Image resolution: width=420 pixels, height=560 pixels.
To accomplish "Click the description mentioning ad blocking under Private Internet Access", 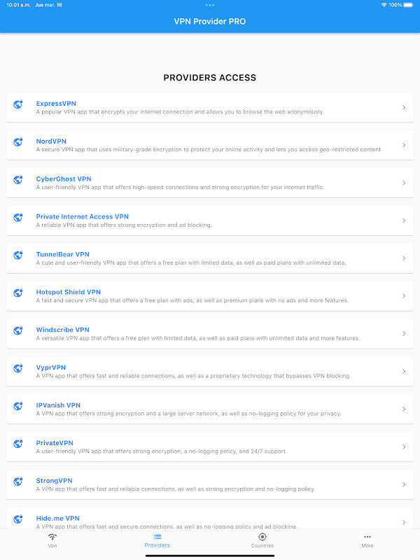I will pyautogui.click(x=124, y=225).
